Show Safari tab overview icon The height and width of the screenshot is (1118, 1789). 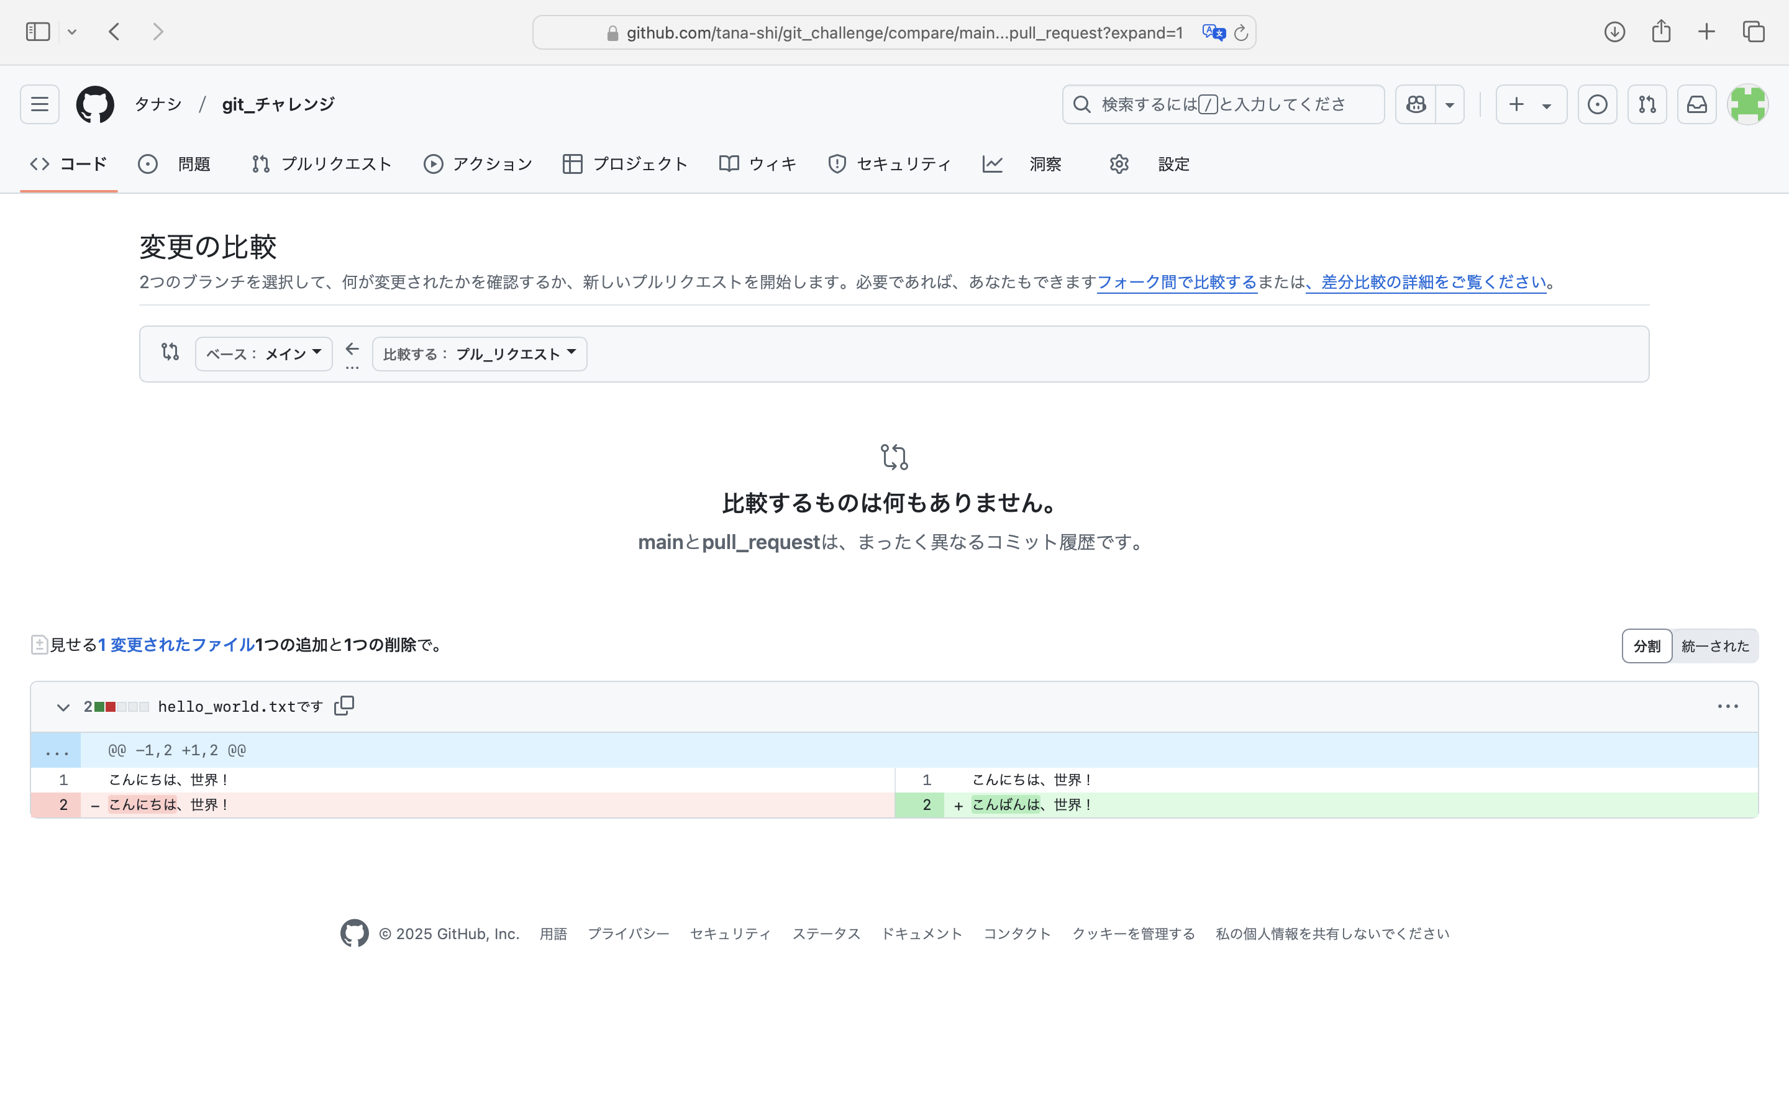(x=1754, y=32)
